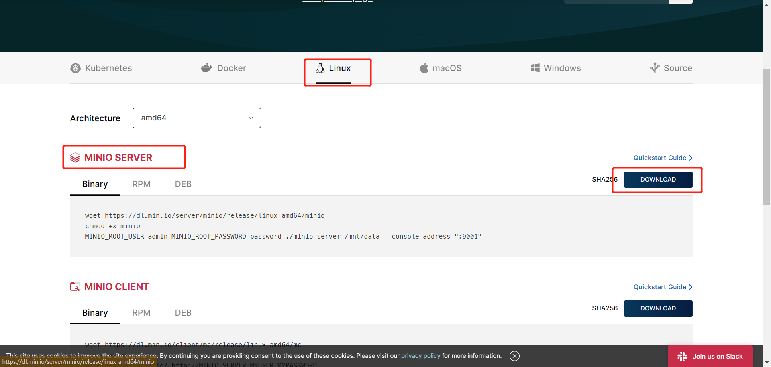
Task: Switch to the Windows platform tab
Action: tap(556, 68)
